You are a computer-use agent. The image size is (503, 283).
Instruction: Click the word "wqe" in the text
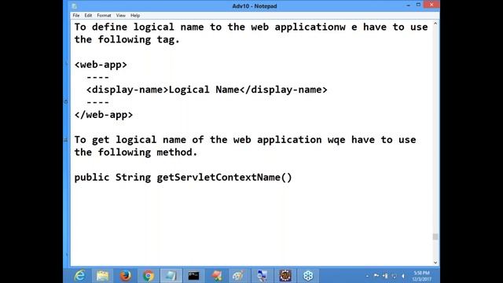pyautogui.click(x=336, y=140)
